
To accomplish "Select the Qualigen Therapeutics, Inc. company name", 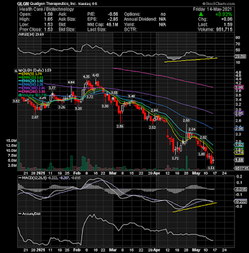I will click(x=53, y=4).
